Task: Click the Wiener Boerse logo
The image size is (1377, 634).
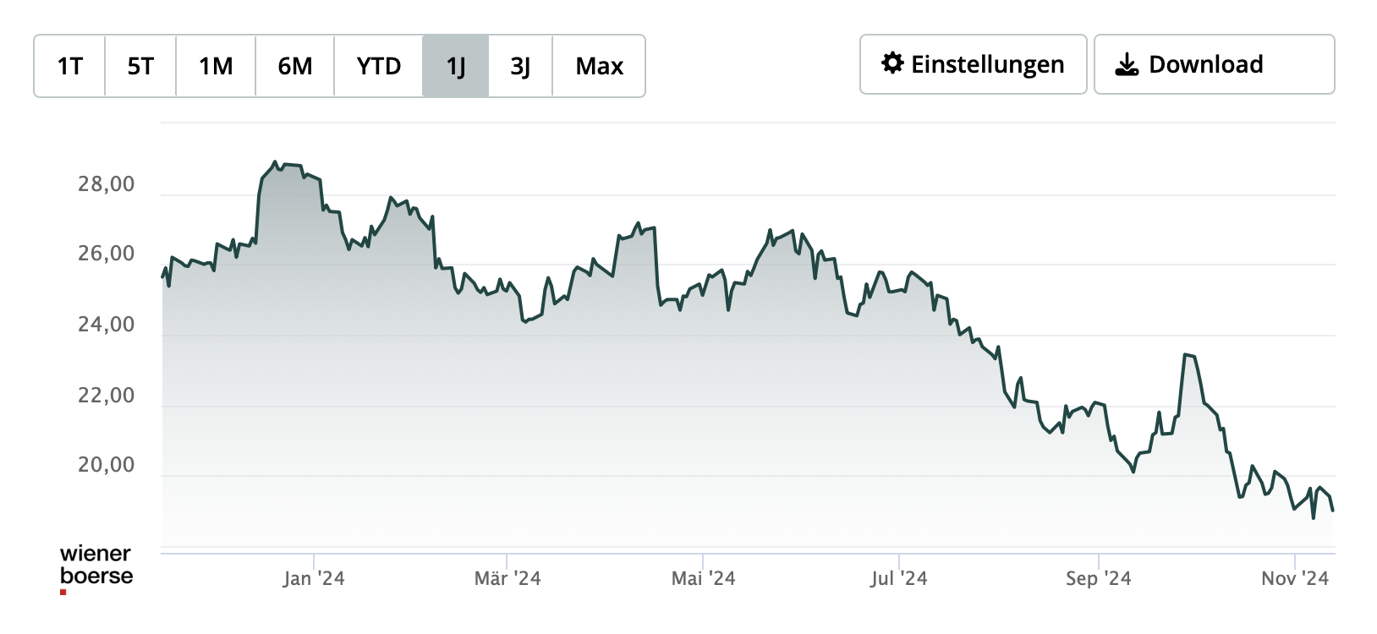Action: coord(96,567)
